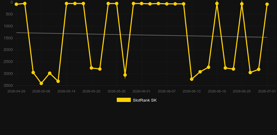Click the y-axis value 500
Viewport: 277px width, 135px height.
9,14
